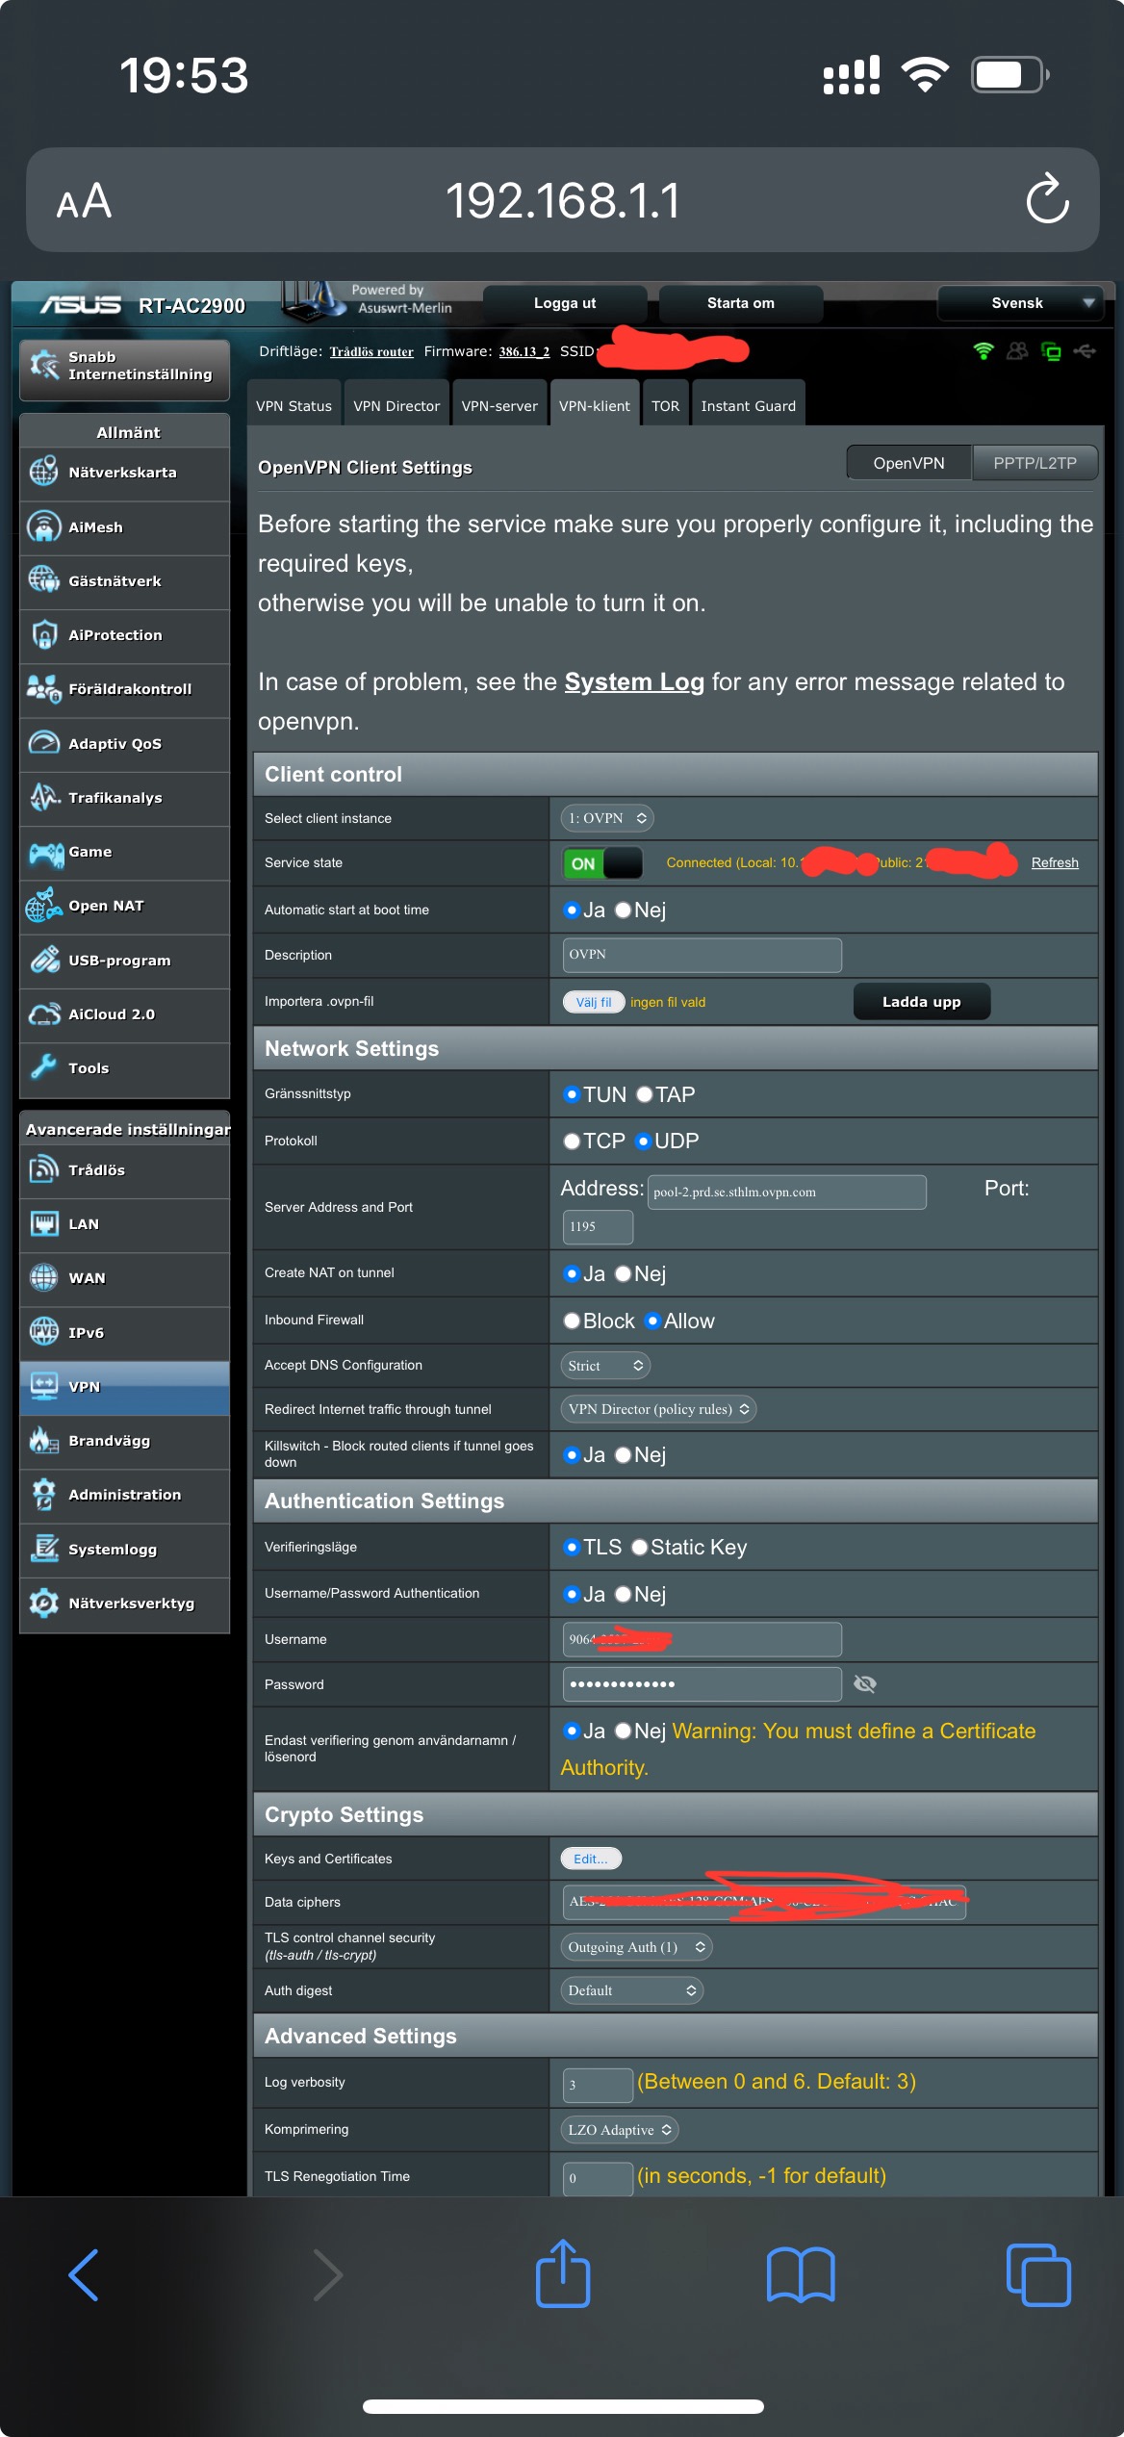Screen dimensions: 1124x2437
Task: Click the AiMesh sidebar icon
Action: pyautogui.click(x=44, y=526)
